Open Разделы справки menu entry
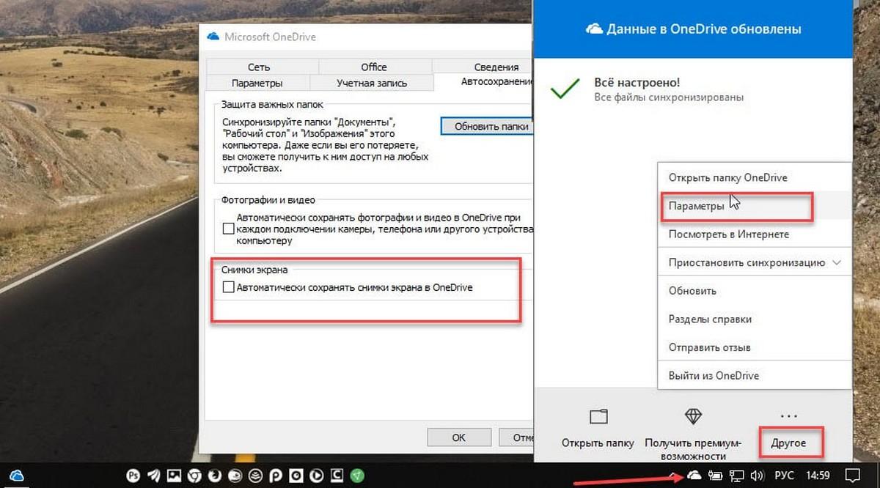The width and height of the screenshot is (880, 488). coord(755,319)
